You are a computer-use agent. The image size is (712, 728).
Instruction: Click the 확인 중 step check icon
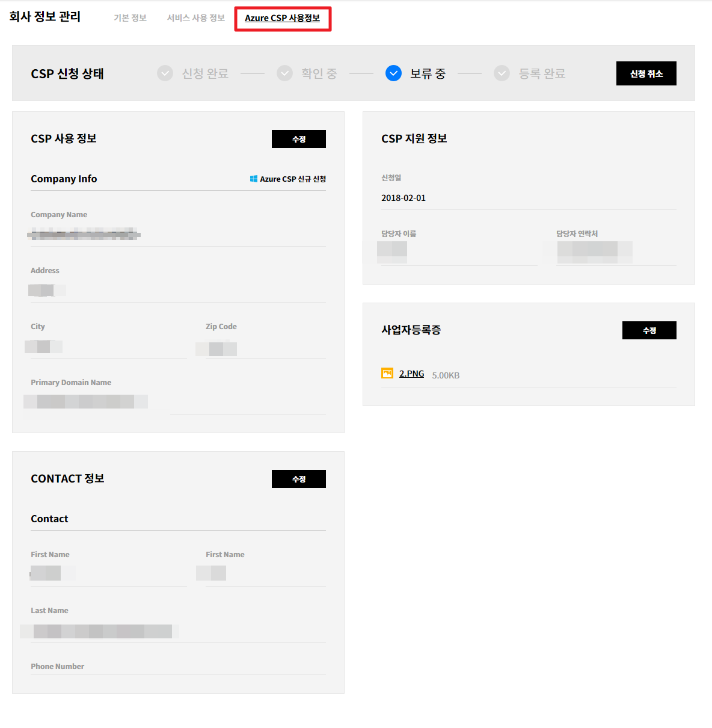pyautogui.click(x=284, y=73)
